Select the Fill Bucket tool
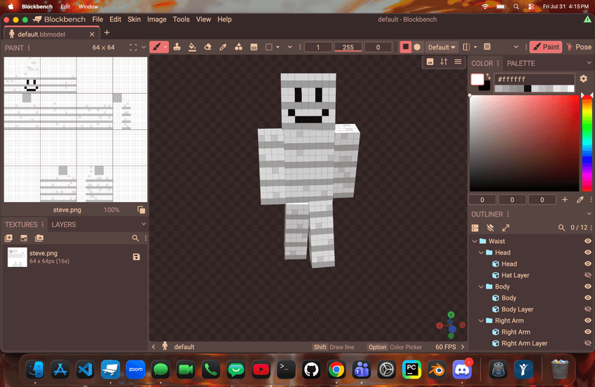Viewport: 595px width, 387px height. click(x=193, y=47)
